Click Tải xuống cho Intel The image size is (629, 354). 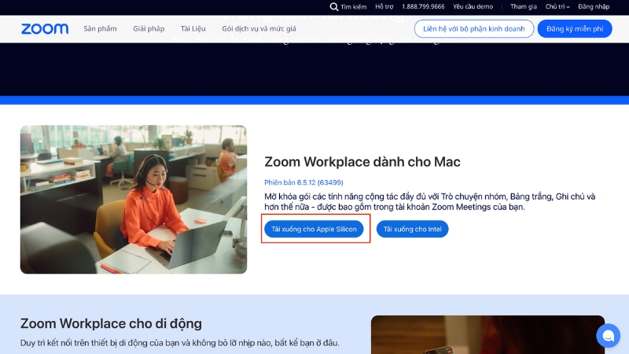412,229
